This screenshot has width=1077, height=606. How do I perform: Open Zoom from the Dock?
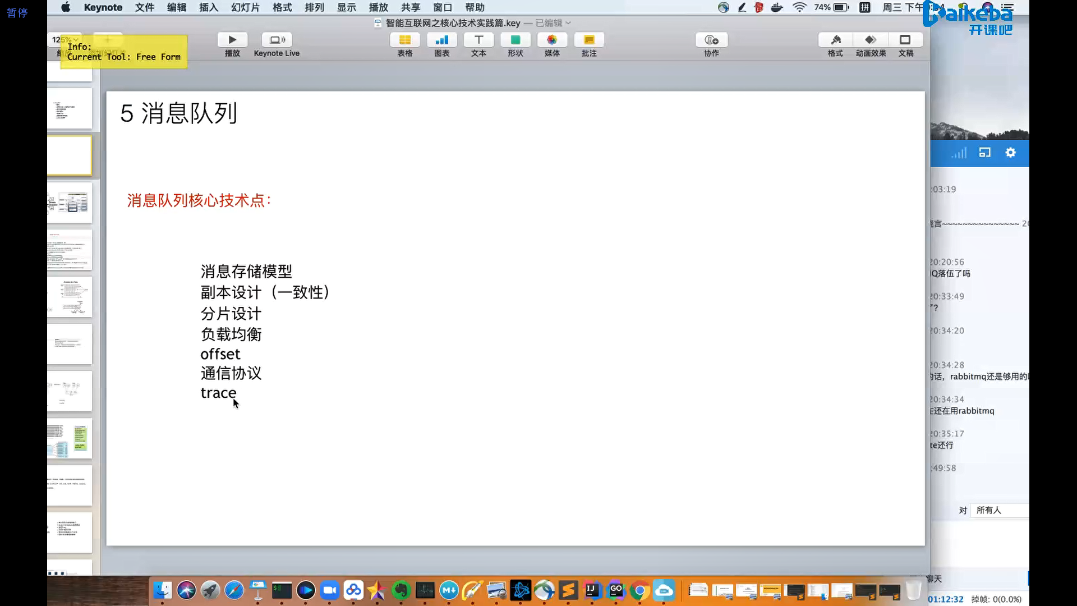[330, 590]
